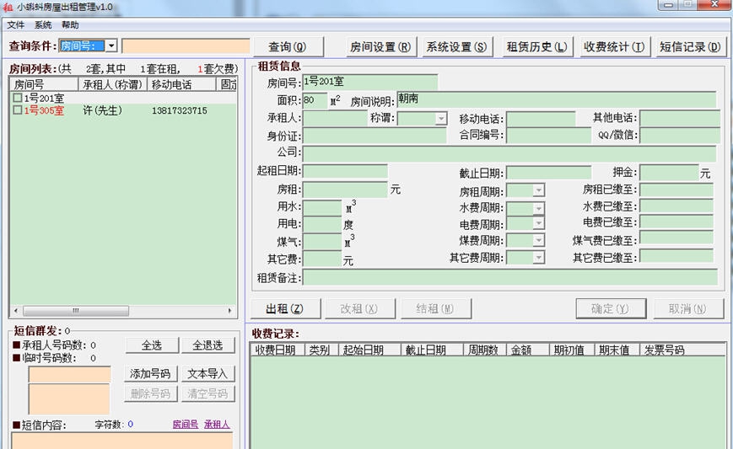Viewport: 733px width, 449px height.
Task: Click the 结租(M) button
Action: pos(435,308)
